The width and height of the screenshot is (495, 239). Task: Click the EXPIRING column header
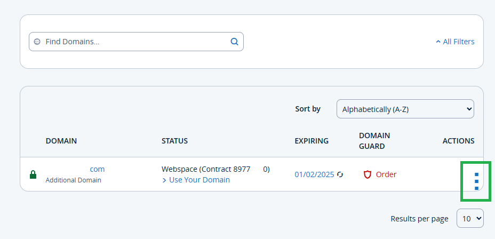pos(312,141)
